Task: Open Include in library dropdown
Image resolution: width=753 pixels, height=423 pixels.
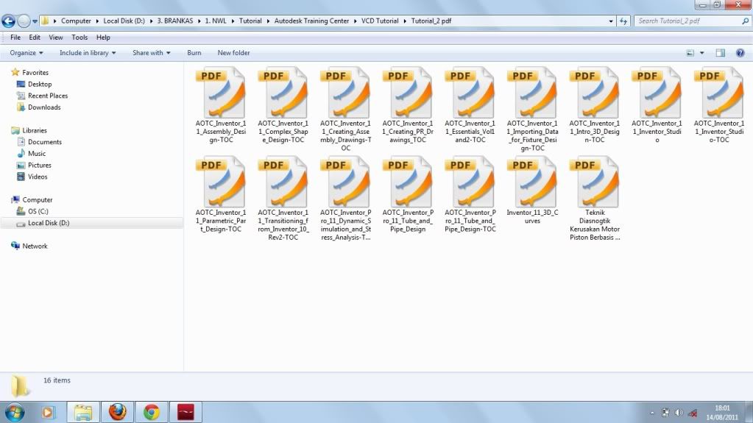Action: (x=88, y=53)
